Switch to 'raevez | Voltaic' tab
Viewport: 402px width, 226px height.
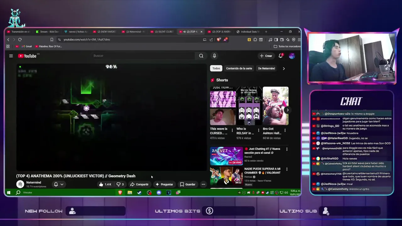[x=76, y=32]
